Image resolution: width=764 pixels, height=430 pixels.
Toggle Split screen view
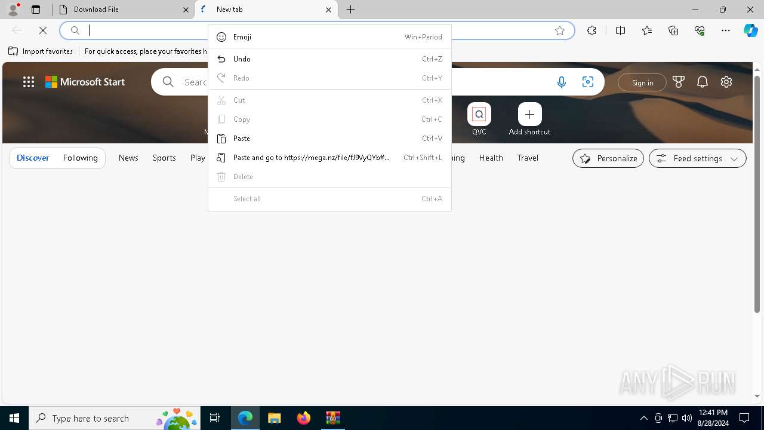click(620, 30)
